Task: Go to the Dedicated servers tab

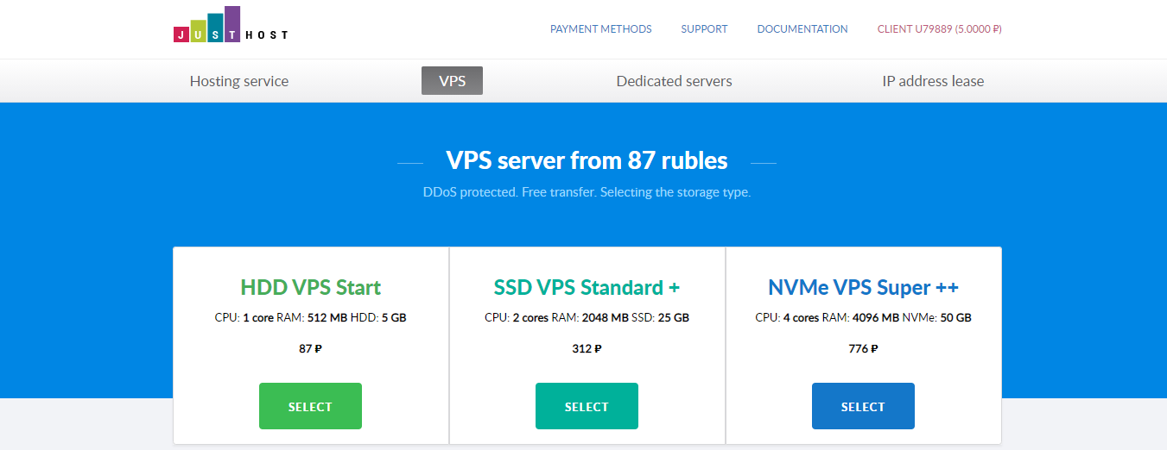Action: (x=674, y=81)
